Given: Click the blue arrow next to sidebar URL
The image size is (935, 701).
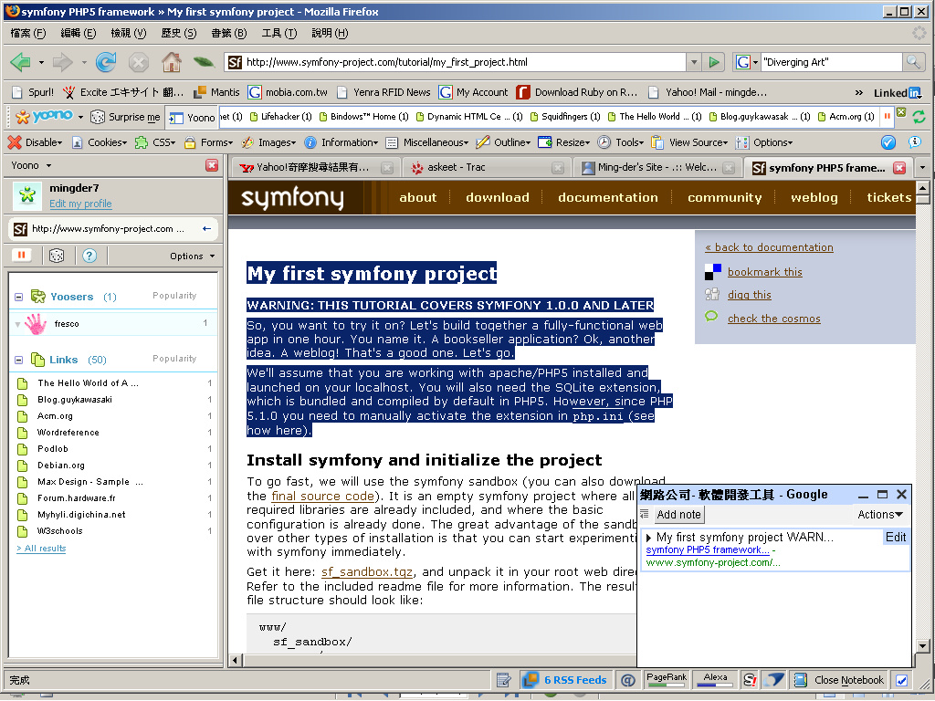Looking at the screenshot, I should pyautogui.click(x=207, y=229).
